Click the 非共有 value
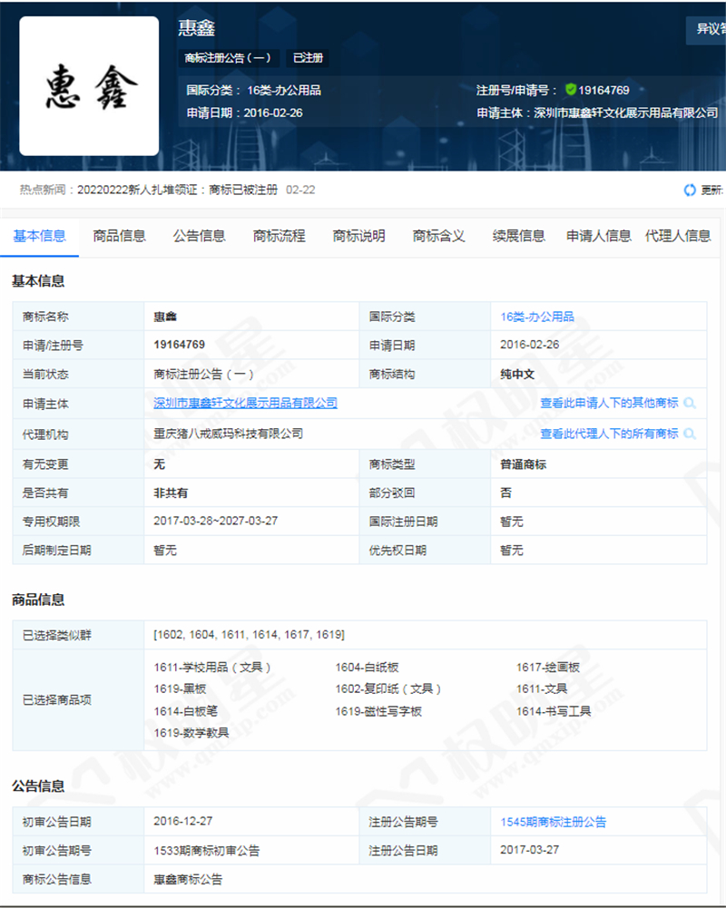The height and width of the screenshot is (908, 726). point(171,493)
